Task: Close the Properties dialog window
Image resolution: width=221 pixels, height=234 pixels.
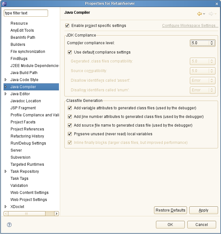Action: pos(217,4)
